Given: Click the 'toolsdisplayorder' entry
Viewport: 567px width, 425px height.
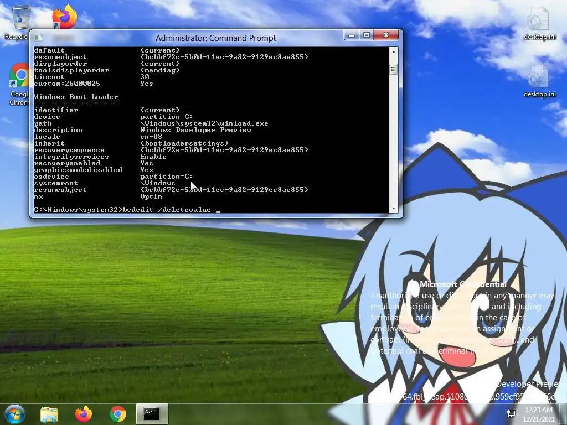Looking at the screenshot, I should coord(71,70).
